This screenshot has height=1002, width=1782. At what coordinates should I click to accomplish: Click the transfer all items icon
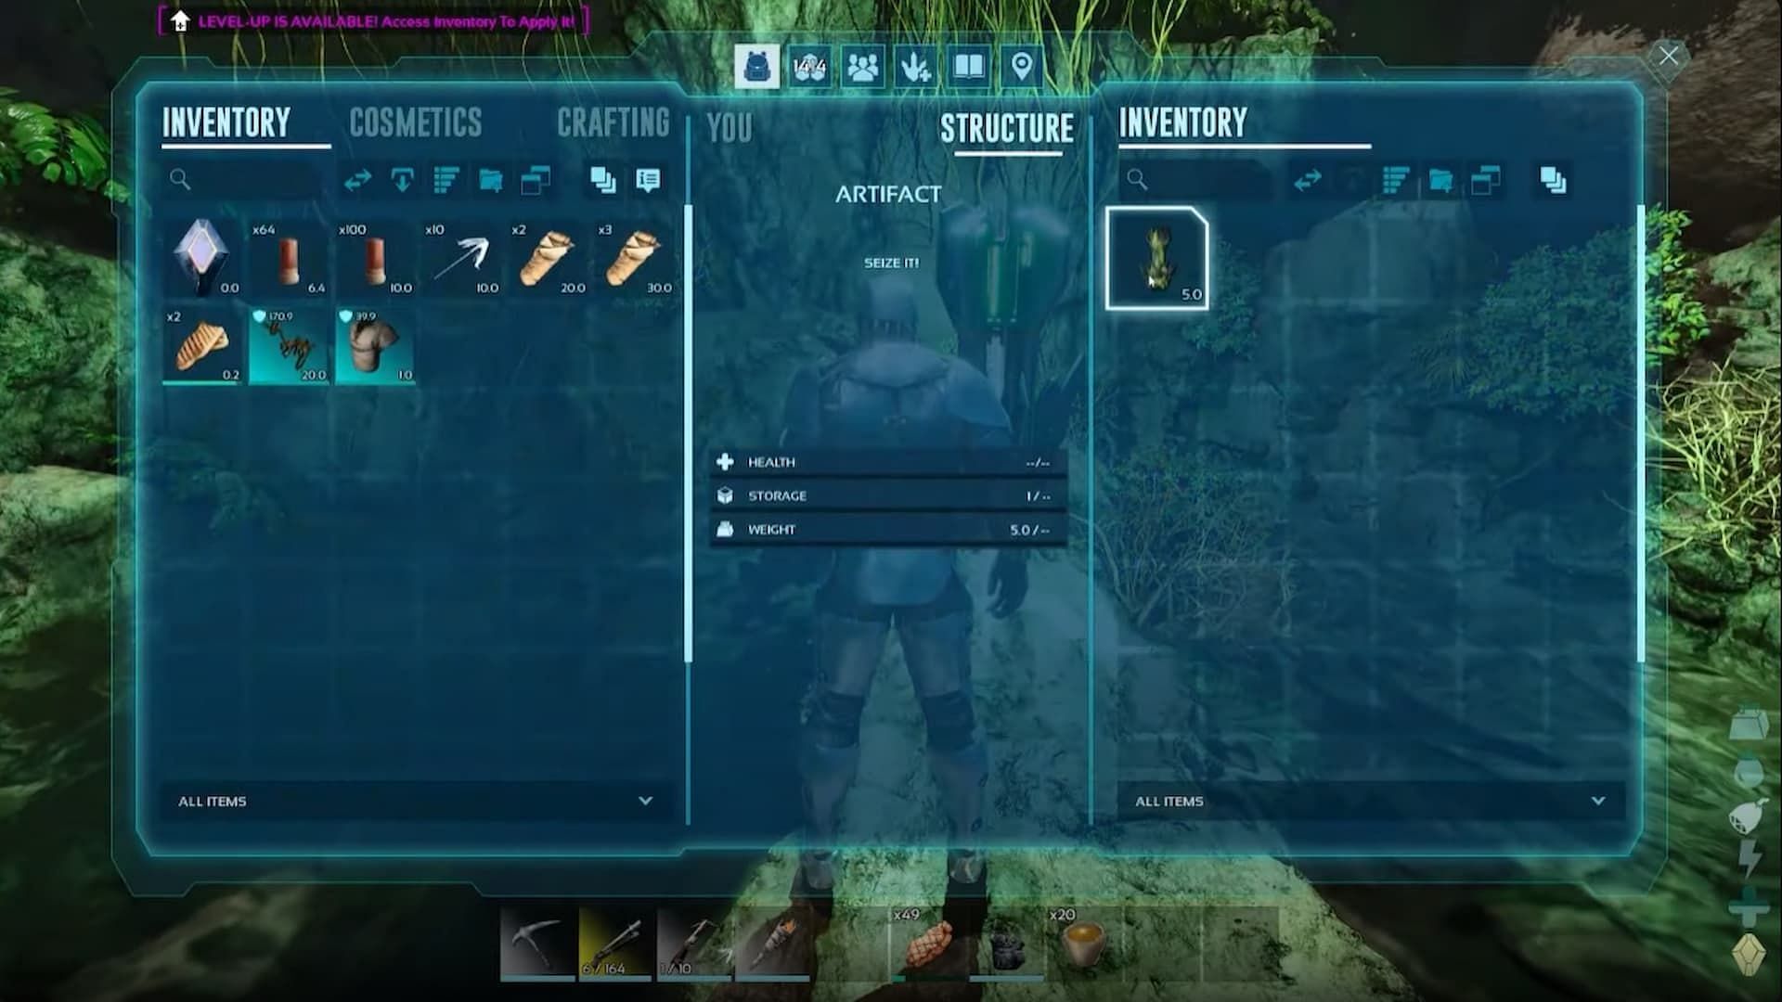(x=358, y=180)
